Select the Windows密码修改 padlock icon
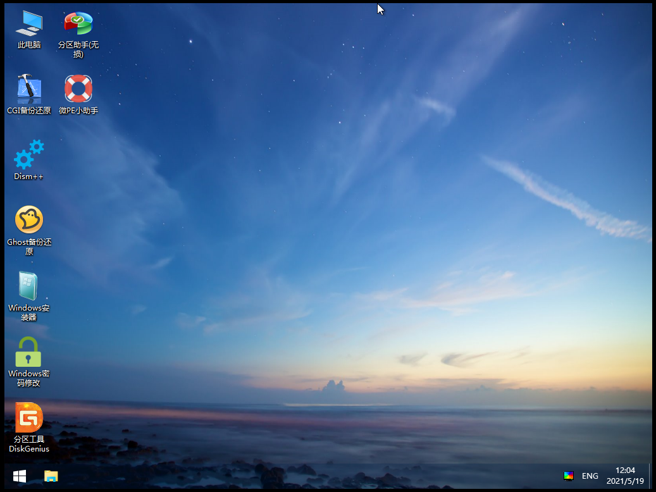 pyautogui.click(x=28, y=352)
